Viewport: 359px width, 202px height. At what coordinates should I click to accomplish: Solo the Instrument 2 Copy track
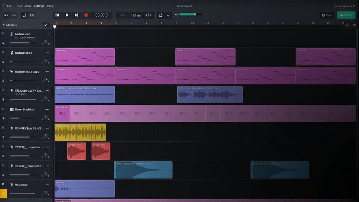coord(3,81)
